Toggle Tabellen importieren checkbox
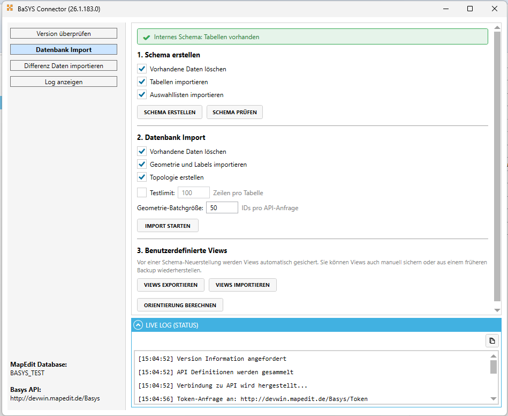The width and height of the screenshot is (508, 416). pyautogui.click(x=142, y=82)
